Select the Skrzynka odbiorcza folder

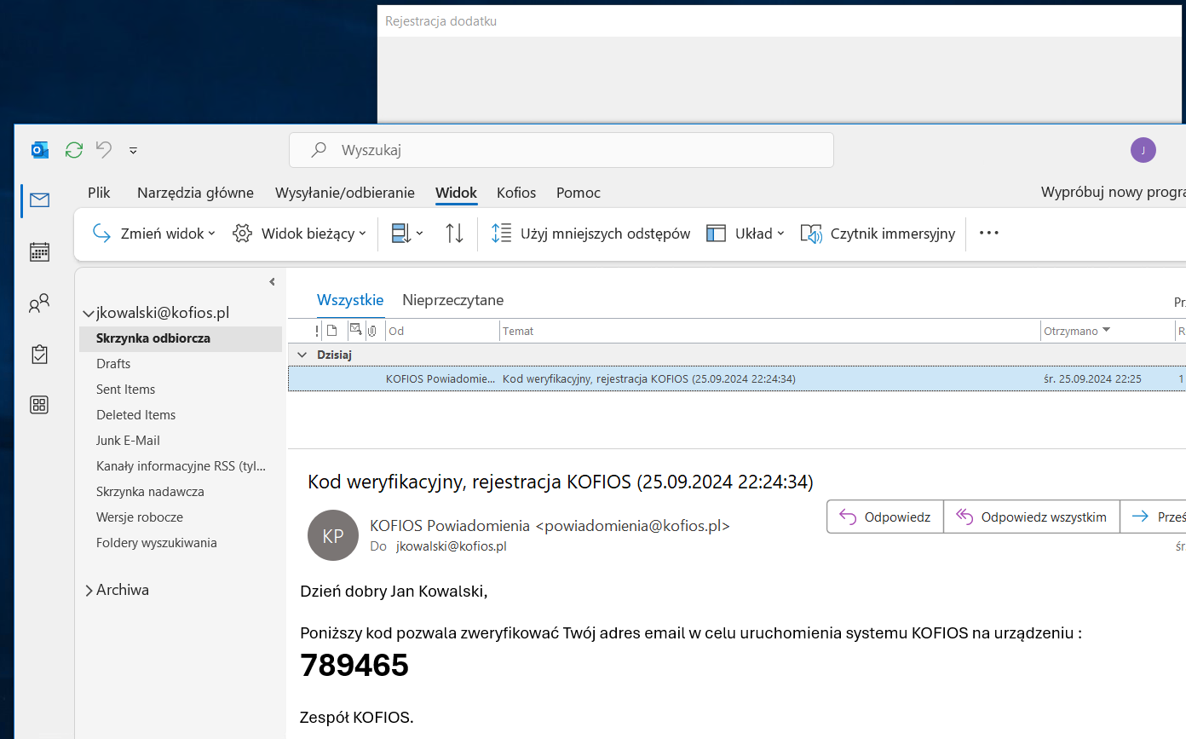click(x=181, y=338)
